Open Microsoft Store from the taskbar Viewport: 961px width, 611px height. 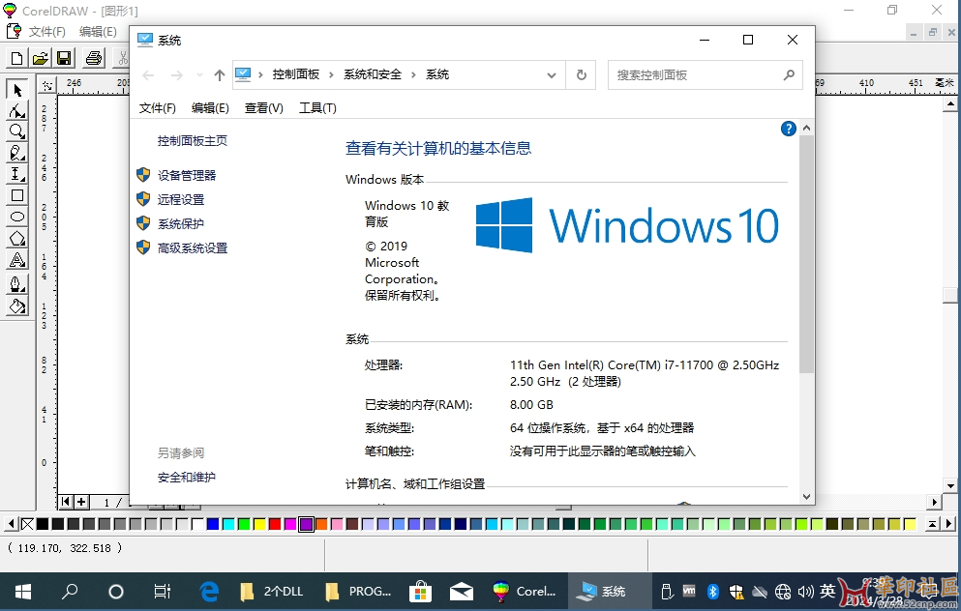pos(420,592)
